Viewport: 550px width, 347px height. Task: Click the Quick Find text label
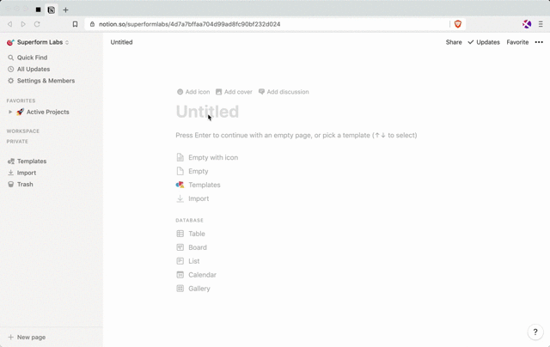[x=33, y=58]
